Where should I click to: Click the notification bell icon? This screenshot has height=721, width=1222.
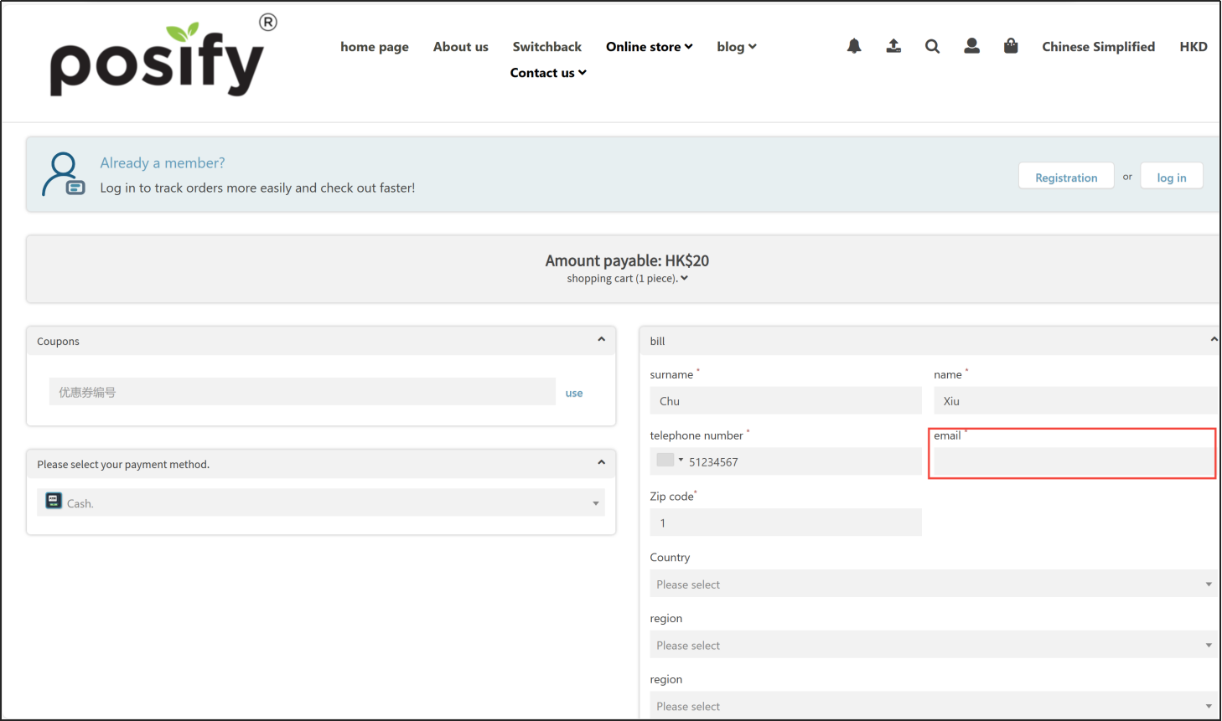tap(853, 47)
